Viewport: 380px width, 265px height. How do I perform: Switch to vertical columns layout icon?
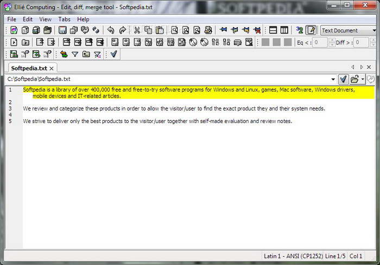284,30
